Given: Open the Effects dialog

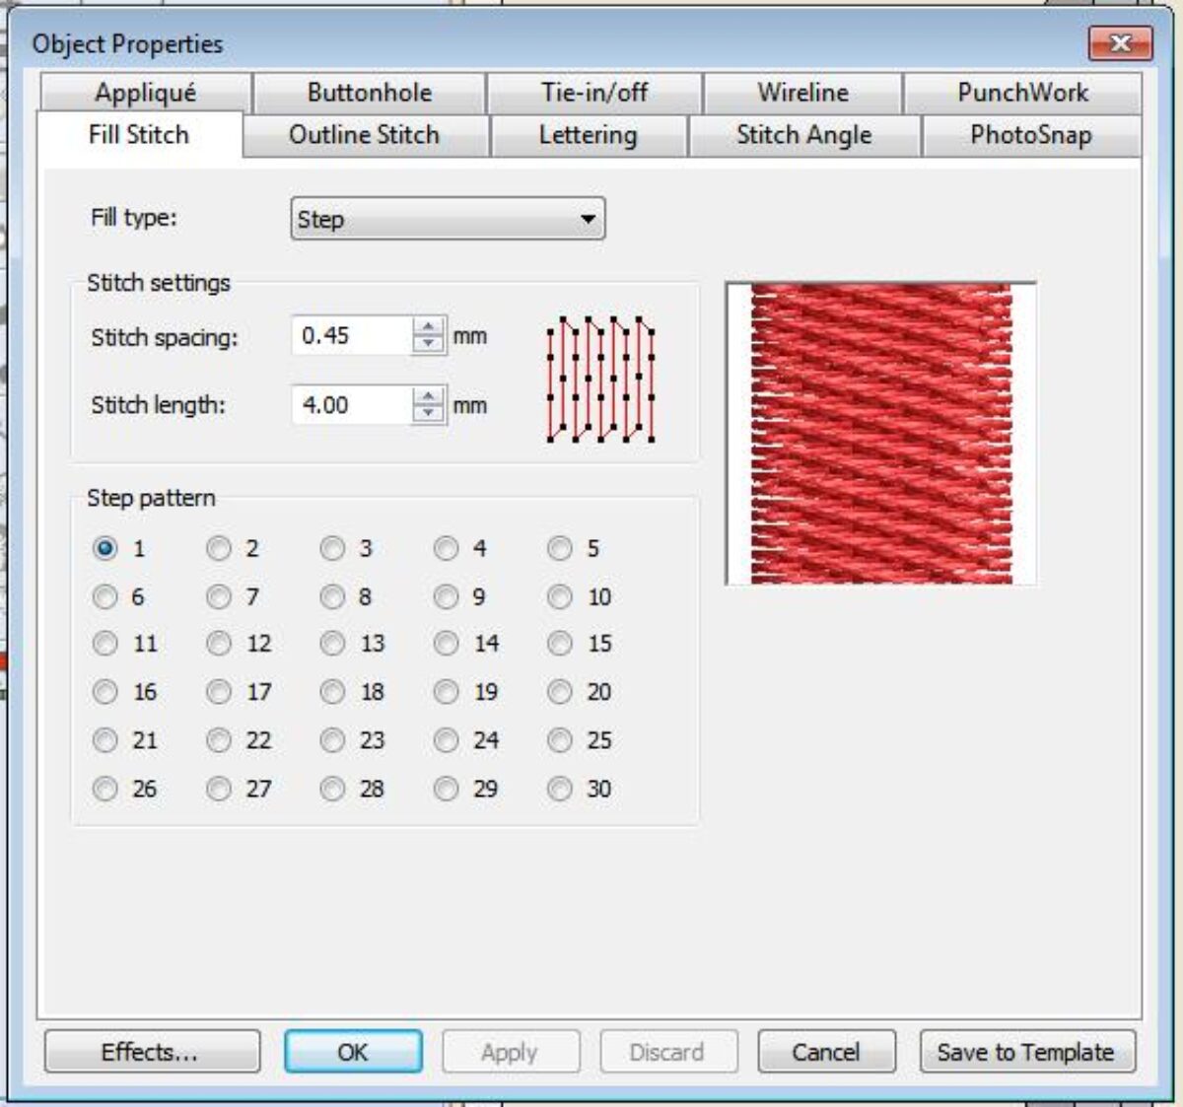Looking at the screenshot, I should 152,1052.
